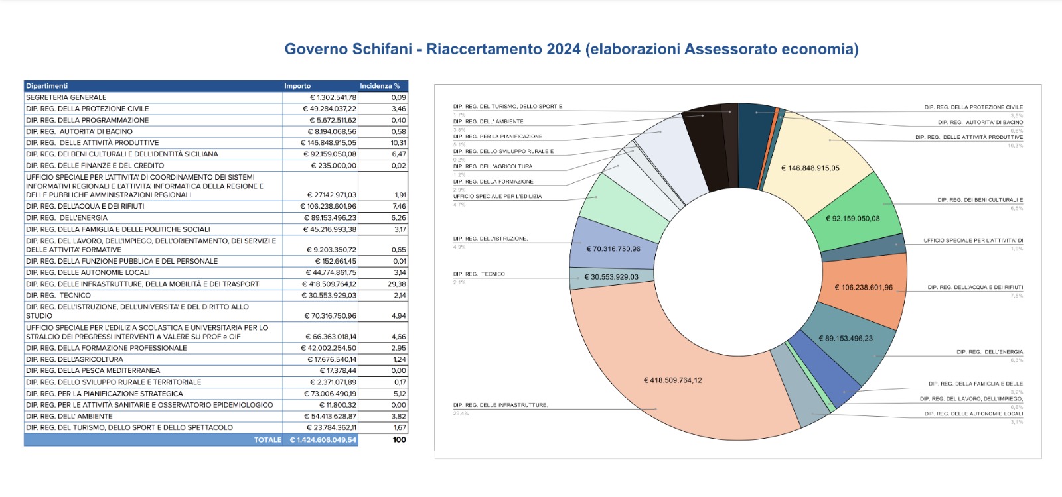This screenshot has width=1062, height=497.
Task: Select table amount € 44.774.861,75
Action: pyautogui.click(x=331, y=272)
